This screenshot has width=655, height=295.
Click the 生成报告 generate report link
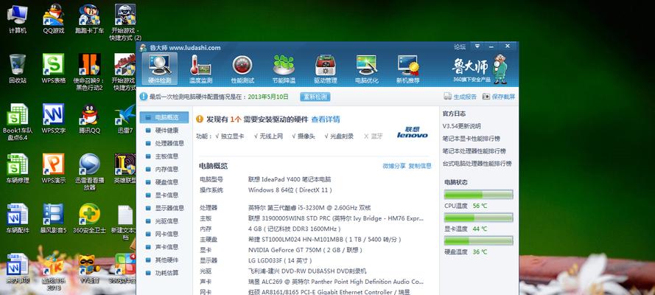pos(460,97)
